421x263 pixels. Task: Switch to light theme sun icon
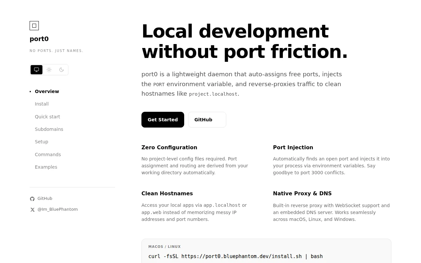(x=49, y=70)
